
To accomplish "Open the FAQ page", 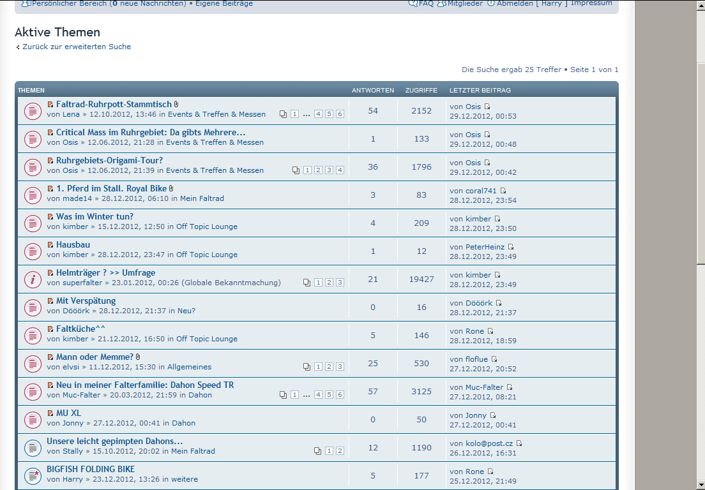I will tap(425, 3).
